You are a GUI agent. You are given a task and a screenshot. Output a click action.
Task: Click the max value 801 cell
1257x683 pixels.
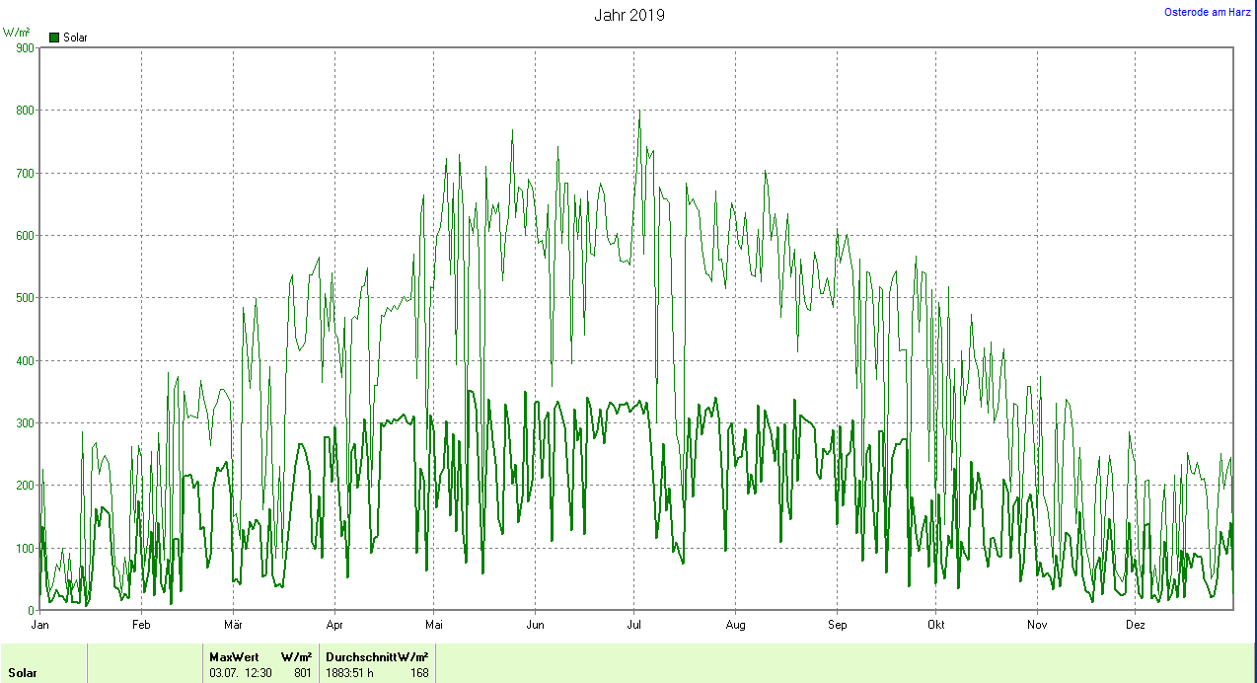coord(302,673)
